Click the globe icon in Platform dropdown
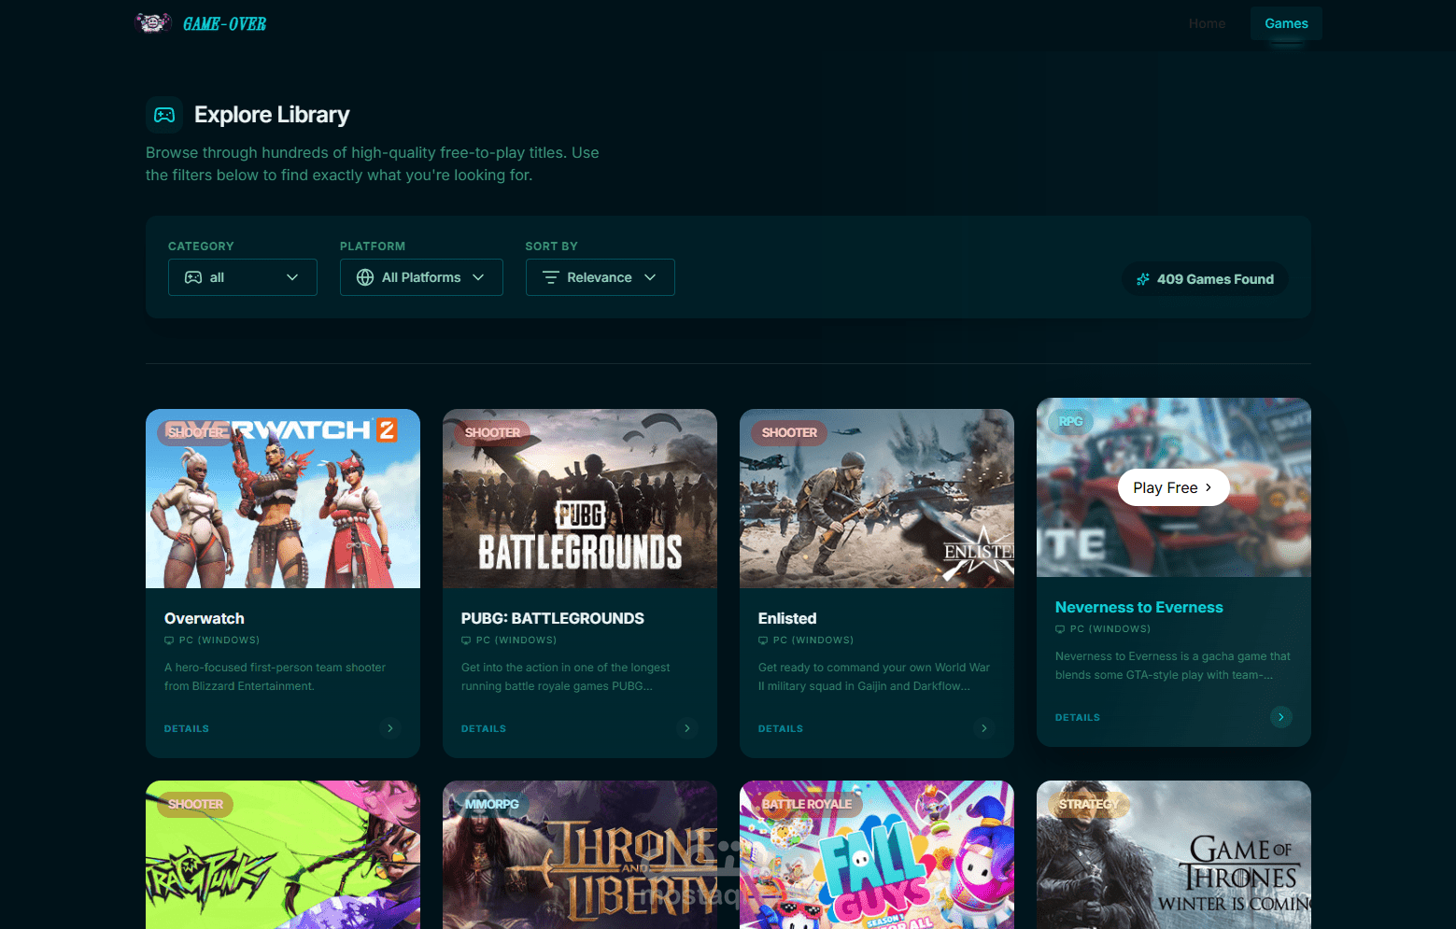This screenshot has height=929, width=1456. [x=365, y=277]
